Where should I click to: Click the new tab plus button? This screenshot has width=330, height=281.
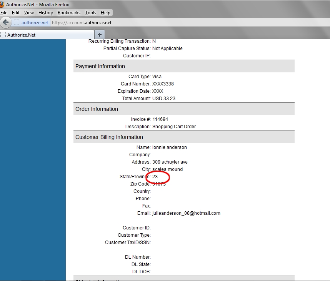click(100, 35)
